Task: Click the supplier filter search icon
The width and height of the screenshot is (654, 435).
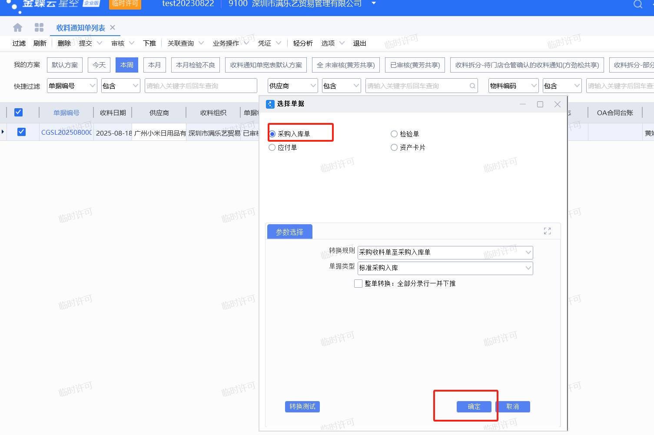Action: coord(472,86)
